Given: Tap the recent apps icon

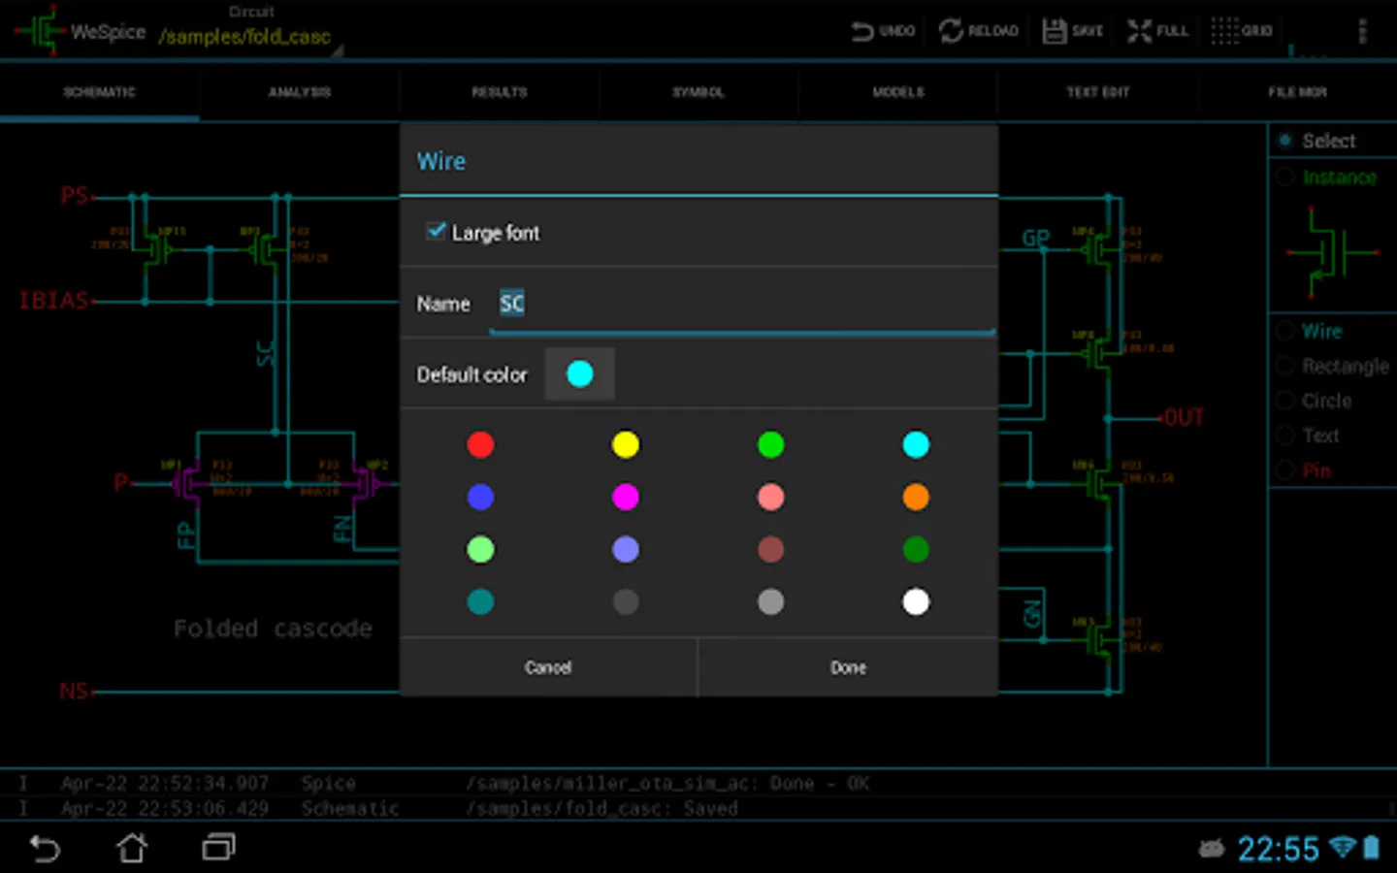Looking at the screenshot, I should point(219,849).
